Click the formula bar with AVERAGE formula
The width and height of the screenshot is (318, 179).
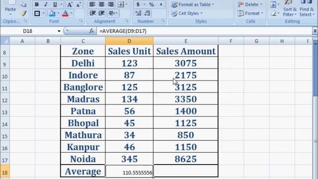pyautogui.click(x=204, y=31)
